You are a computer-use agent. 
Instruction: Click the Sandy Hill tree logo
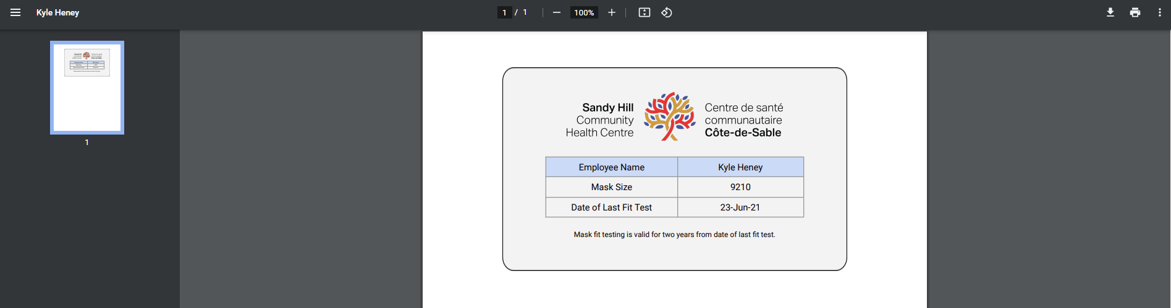[670, 117]
